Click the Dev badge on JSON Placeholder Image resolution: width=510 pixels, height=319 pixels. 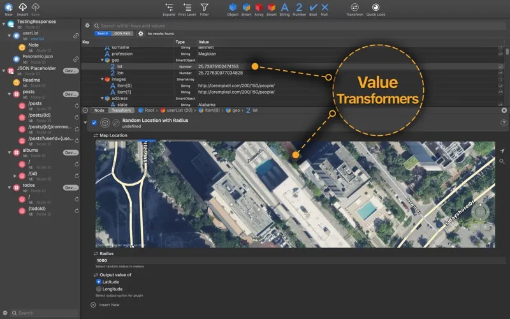coord(71,71)
